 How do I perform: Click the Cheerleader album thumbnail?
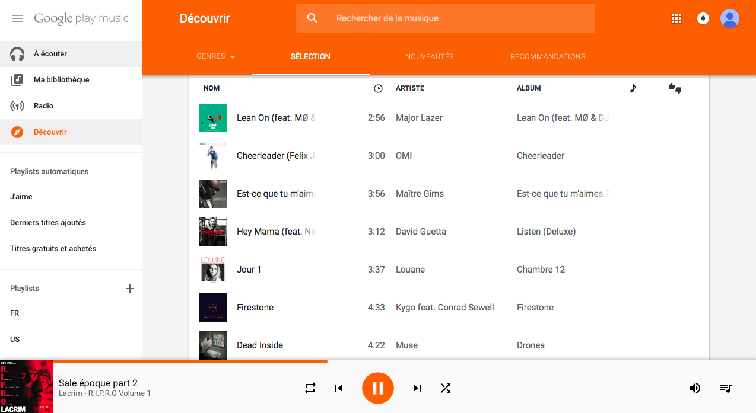pyautogui.click(x=213, y=156)
